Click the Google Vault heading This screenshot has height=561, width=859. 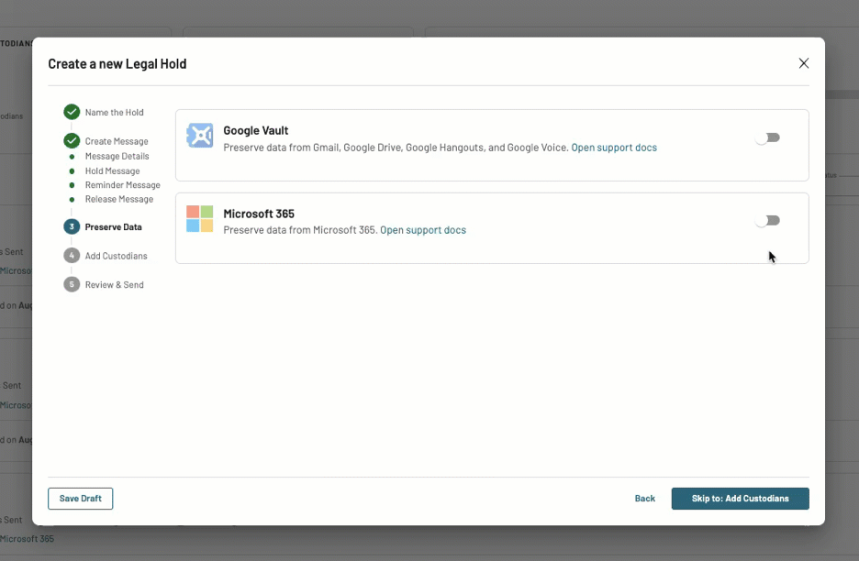click(256, 131)
